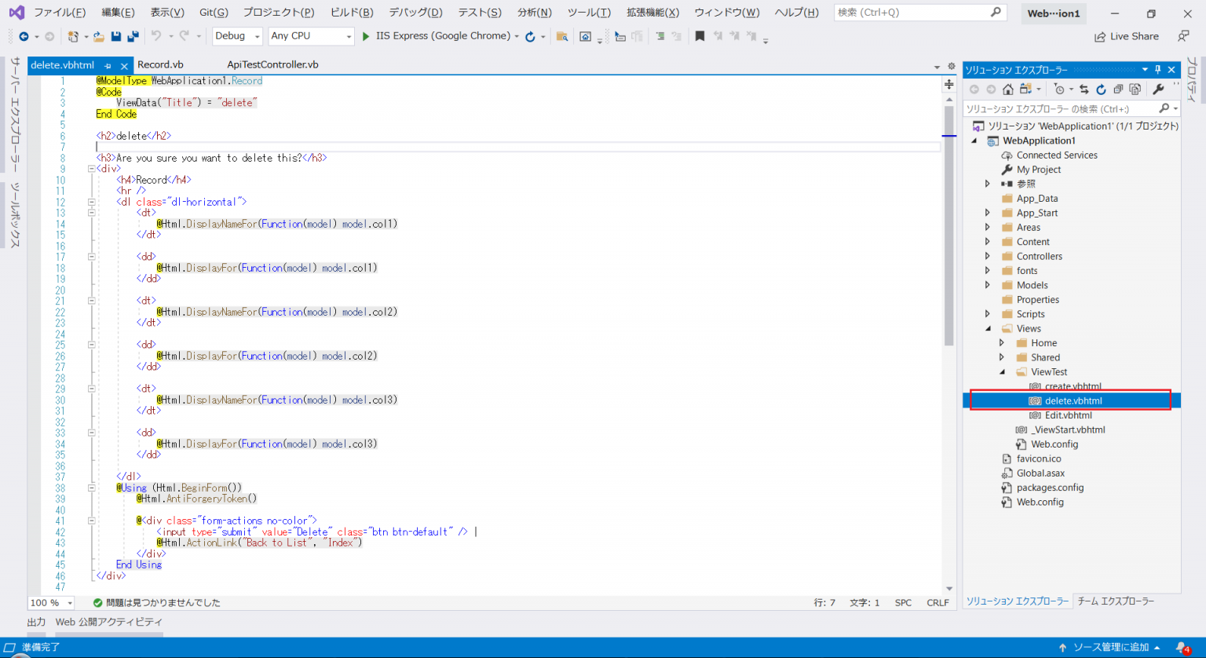Screen dimensions: 1206x658
Task: Expand the Controllers folder
Action: [988, 255]
